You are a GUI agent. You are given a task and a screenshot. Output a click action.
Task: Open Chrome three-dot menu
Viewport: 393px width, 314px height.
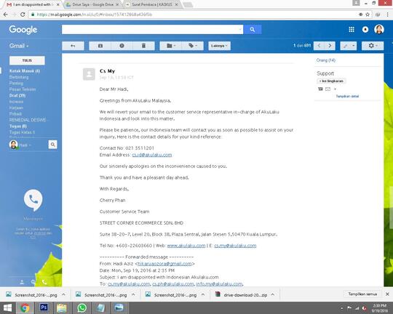[387, 15]
